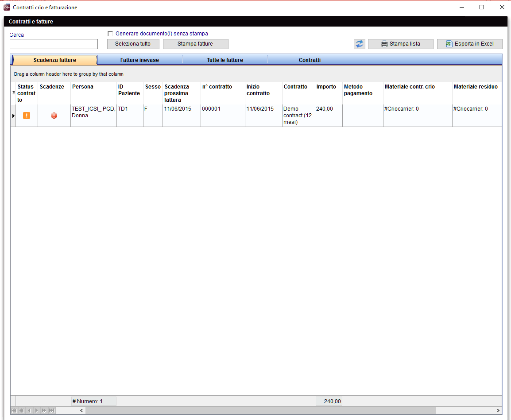Image resolution: width=511 pixels, height=420 pixels.
Task: Click Esporta in Excel button
Action: [x=470, y=44]
